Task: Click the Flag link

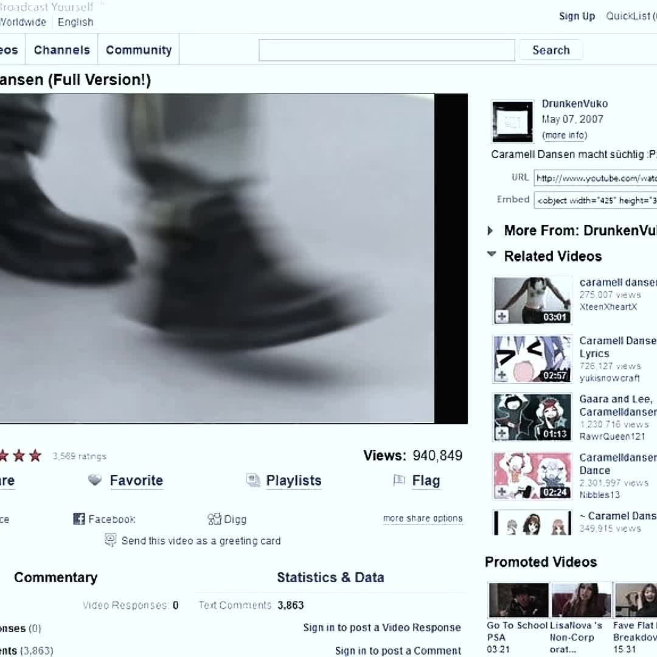Action: tap(426, 480)
